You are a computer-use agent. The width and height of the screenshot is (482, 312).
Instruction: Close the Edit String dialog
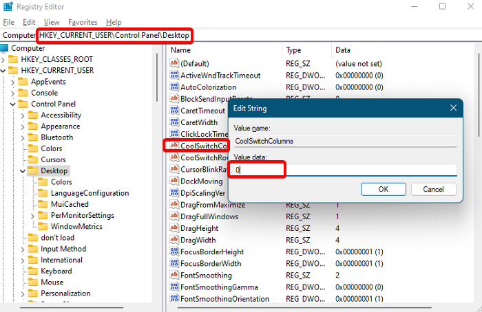pyautogui.click(x=453, y=108)
